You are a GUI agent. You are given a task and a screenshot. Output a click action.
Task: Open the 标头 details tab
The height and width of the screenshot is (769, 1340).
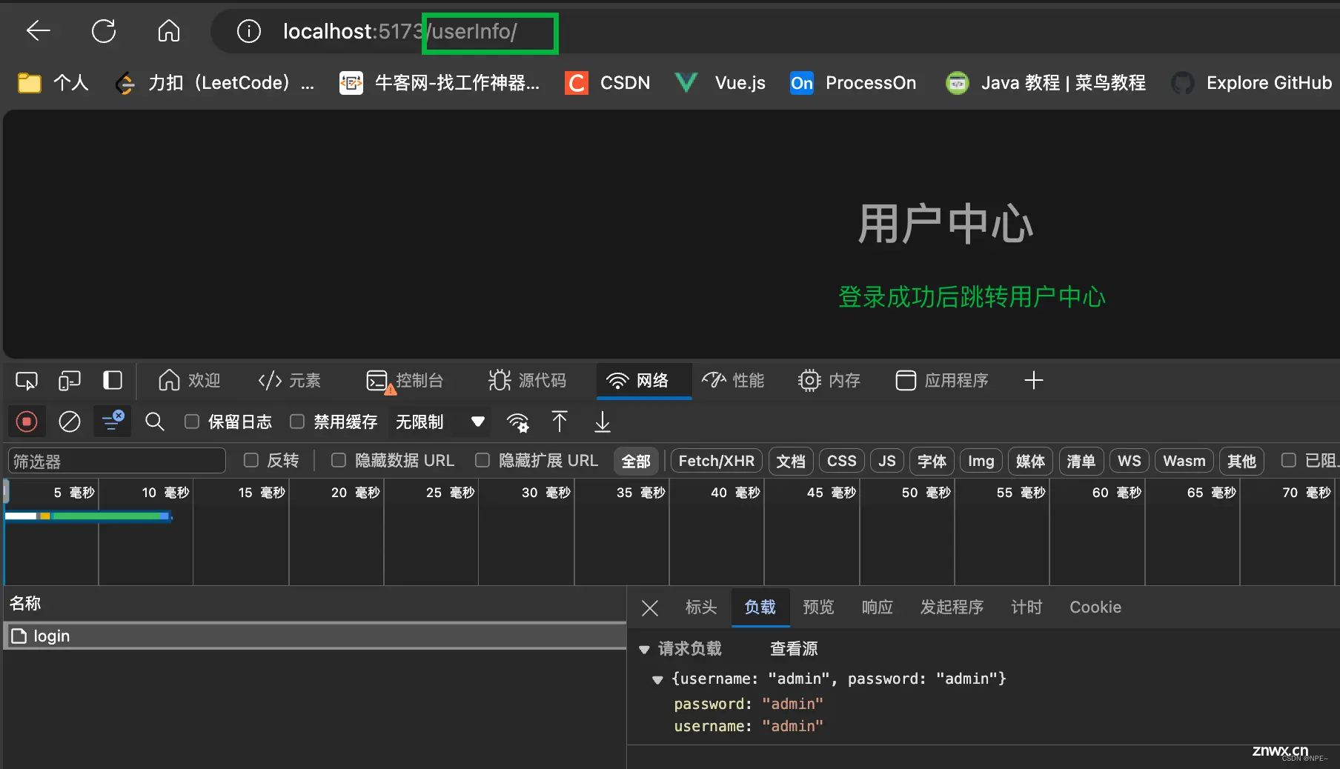coord(701,607)
